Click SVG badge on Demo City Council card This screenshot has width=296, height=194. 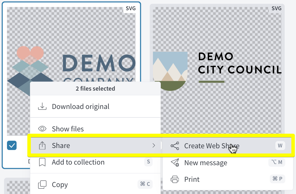tap(276, 8)
